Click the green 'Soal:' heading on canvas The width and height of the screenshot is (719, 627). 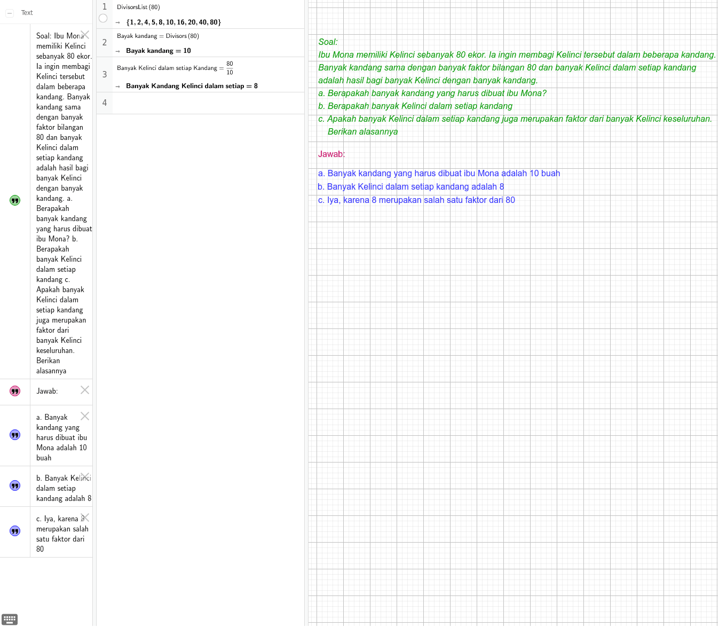click(328, 42)
